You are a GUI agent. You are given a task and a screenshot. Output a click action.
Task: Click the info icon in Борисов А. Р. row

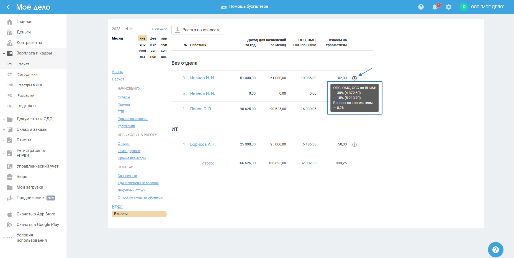(354, 145)
